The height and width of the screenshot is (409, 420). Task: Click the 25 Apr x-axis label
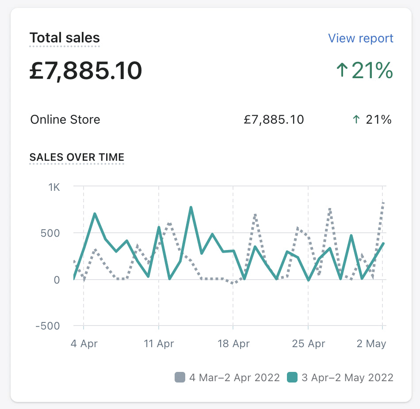[308, 344]
